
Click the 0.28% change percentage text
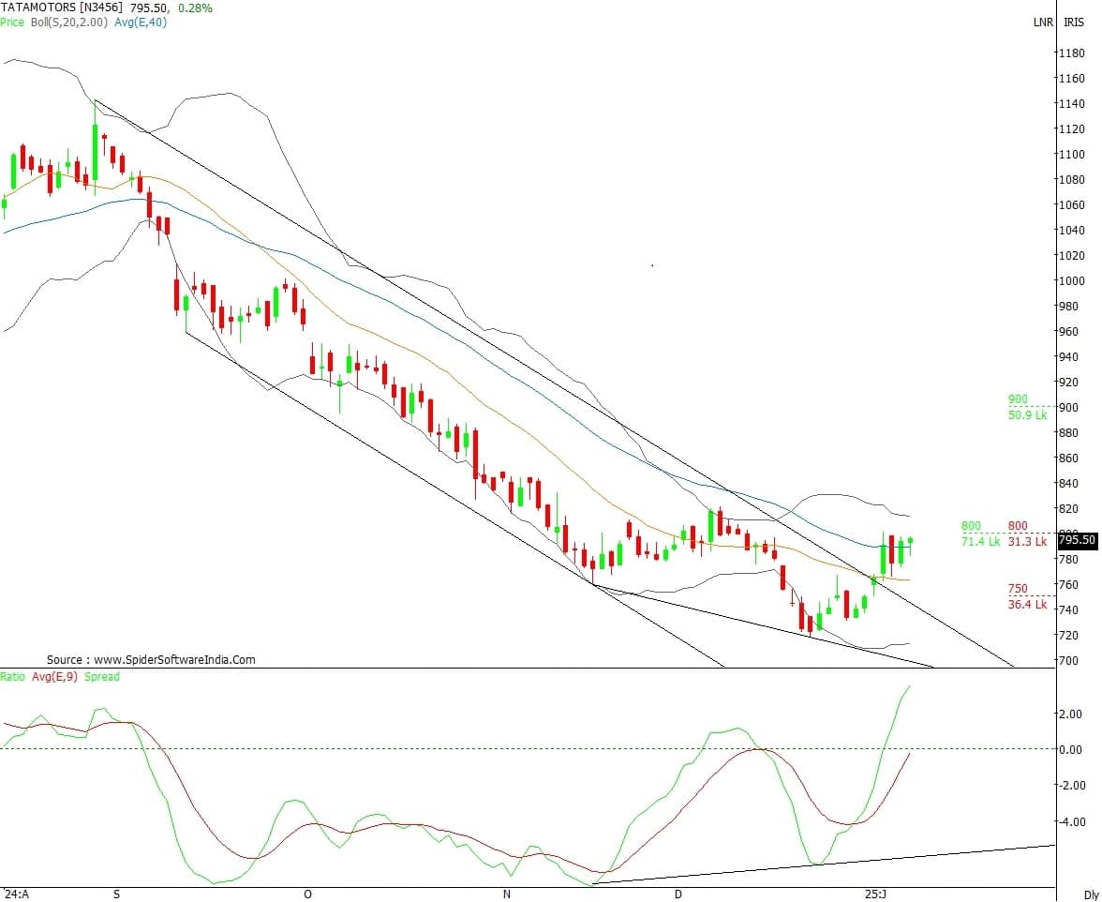194,8
